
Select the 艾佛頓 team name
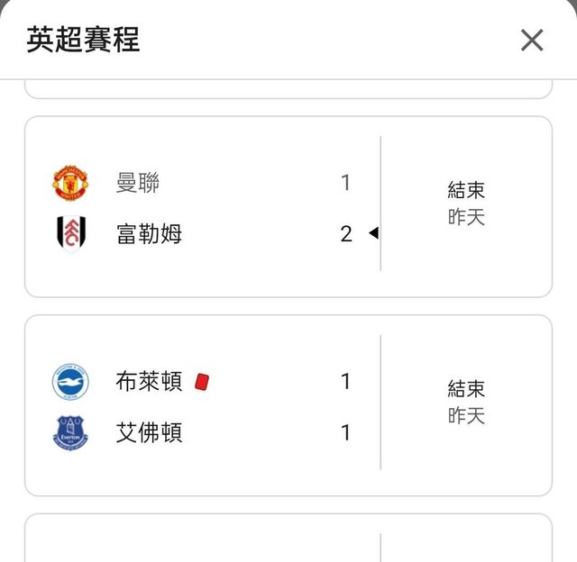pos(149,433)
